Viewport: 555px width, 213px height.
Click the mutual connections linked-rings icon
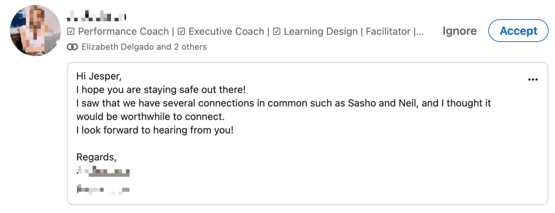73,47
